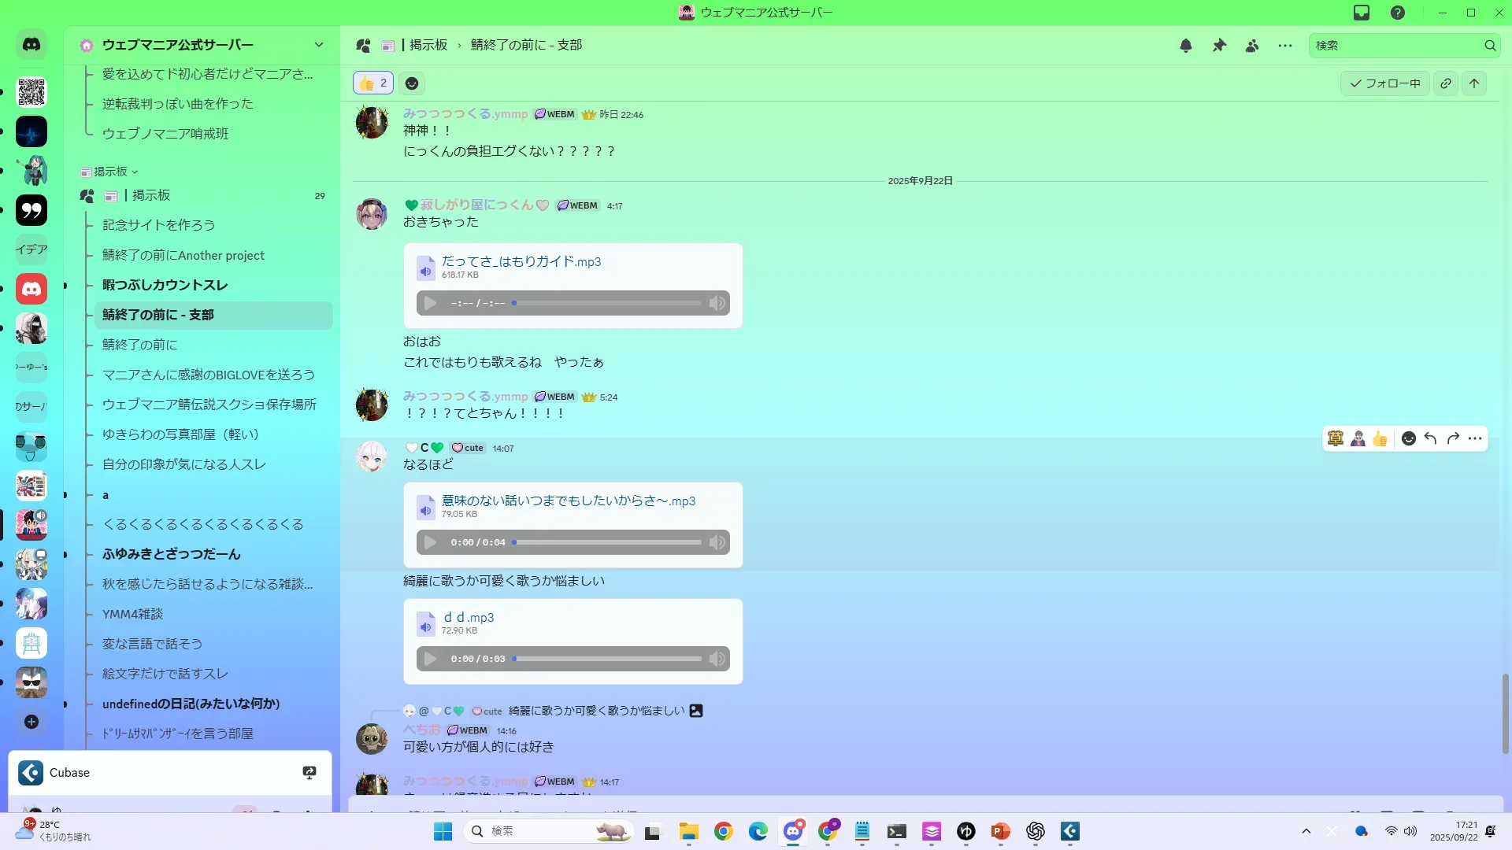Toggle the thumbs-up reaction showing 2

coord(373,83)
